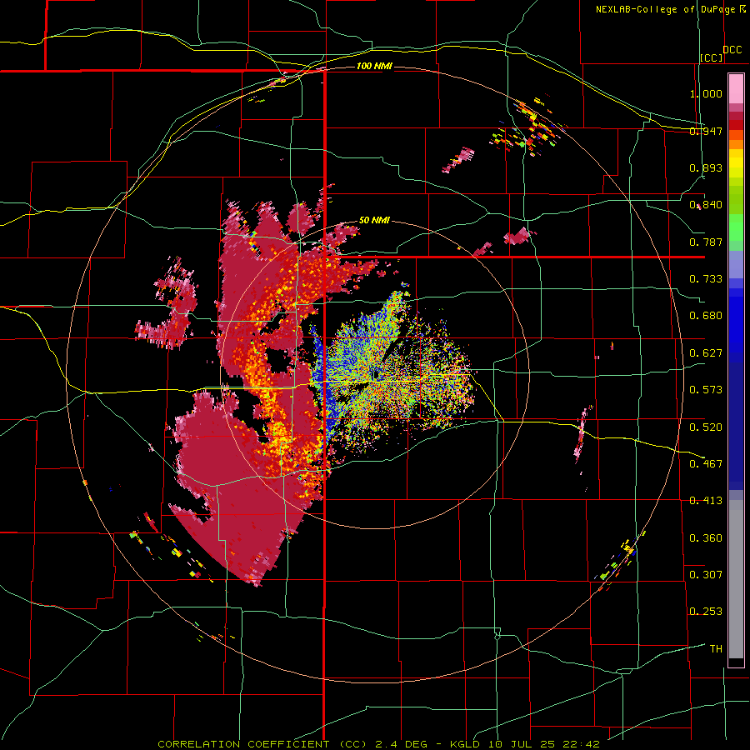Click the KGLD radar site identifier
The image size is (750, 750).
pos(467,744)
